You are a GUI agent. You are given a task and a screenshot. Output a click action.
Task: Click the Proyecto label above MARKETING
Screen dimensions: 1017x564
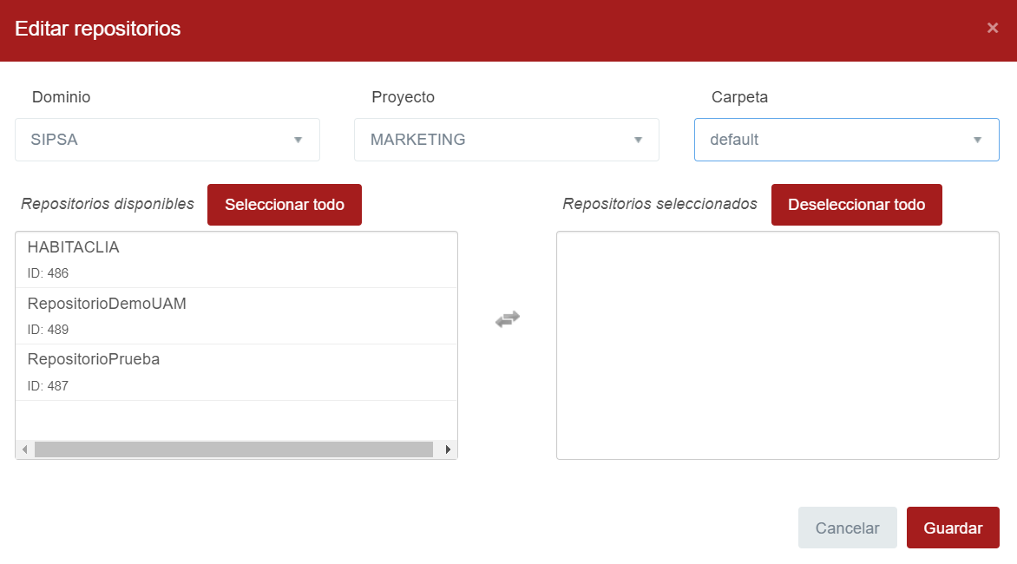pyautogui.click(x=403, y=97)
